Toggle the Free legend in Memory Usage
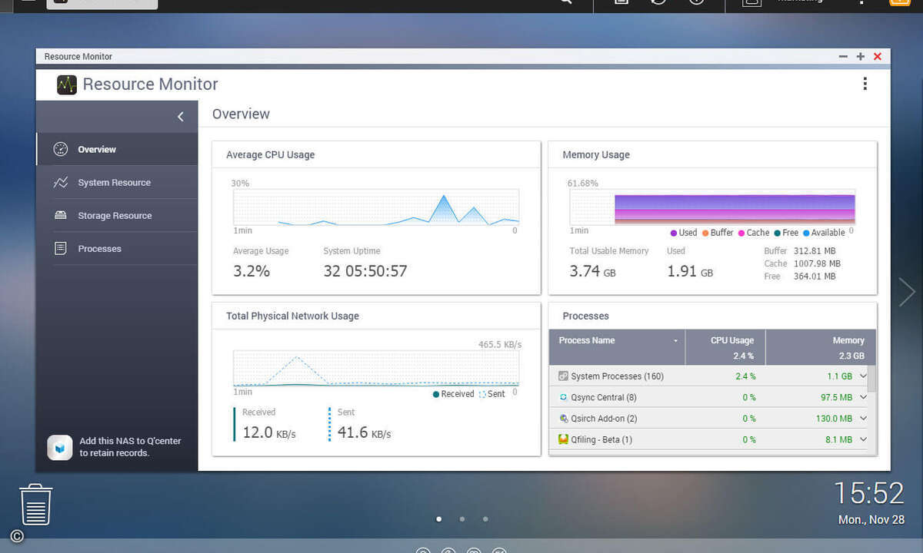 point(786,233)
